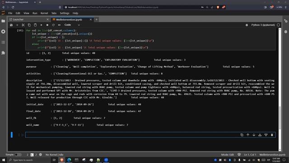This screenshot has height=163, width=289.
Task: Open the File menu
Action: [x=10, y=13]
